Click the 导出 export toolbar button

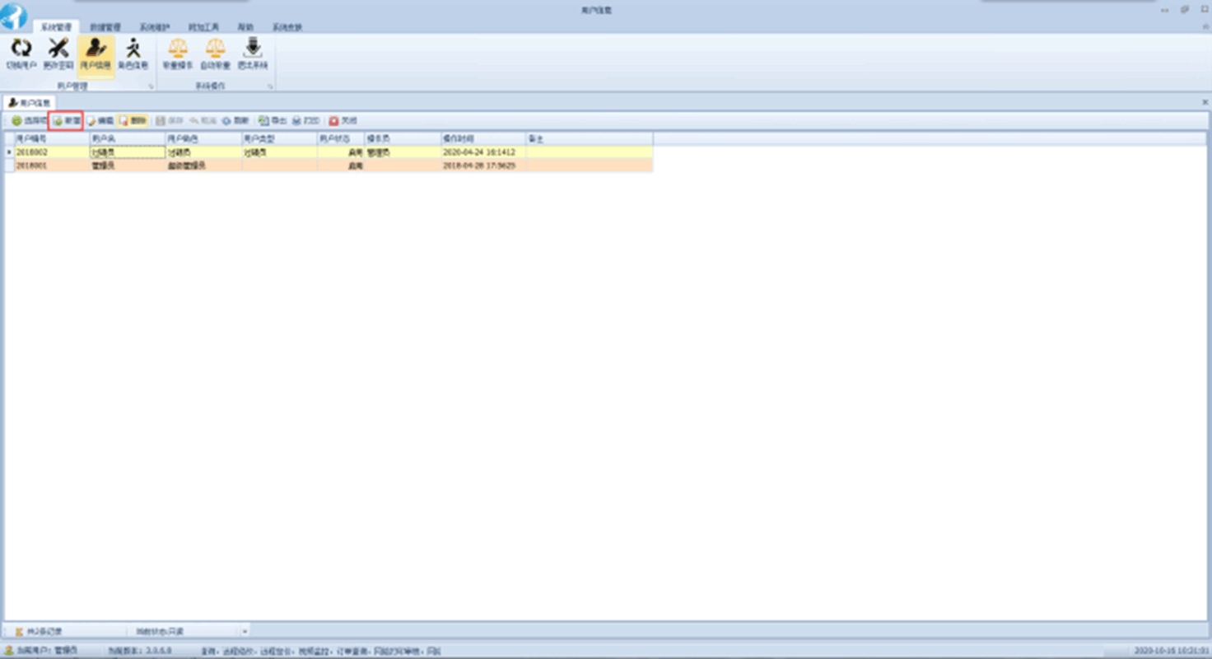click(273, 121)
